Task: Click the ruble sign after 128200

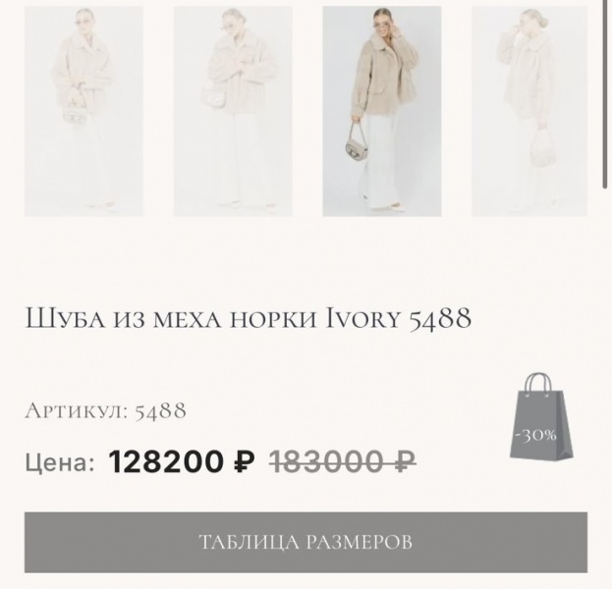Action: (x=245, y=461)
